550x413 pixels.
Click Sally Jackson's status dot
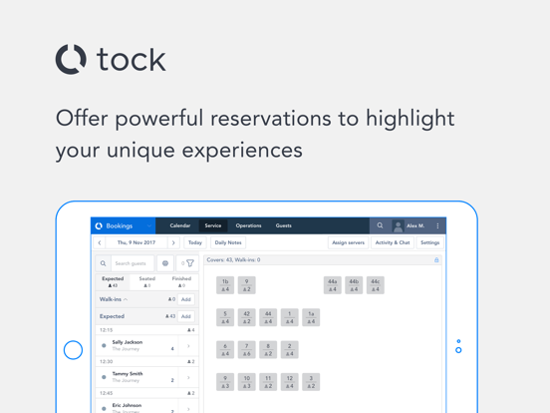(104, 345)
